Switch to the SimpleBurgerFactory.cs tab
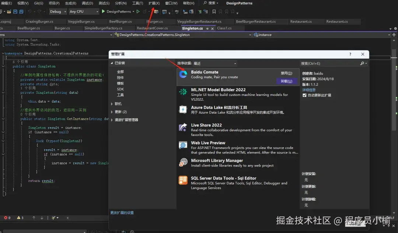Viewport: 398px width, 233px height. point(103,28)
